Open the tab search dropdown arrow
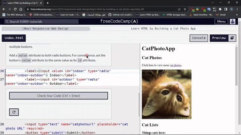241x135 pixels. click(x=212, y=3)
